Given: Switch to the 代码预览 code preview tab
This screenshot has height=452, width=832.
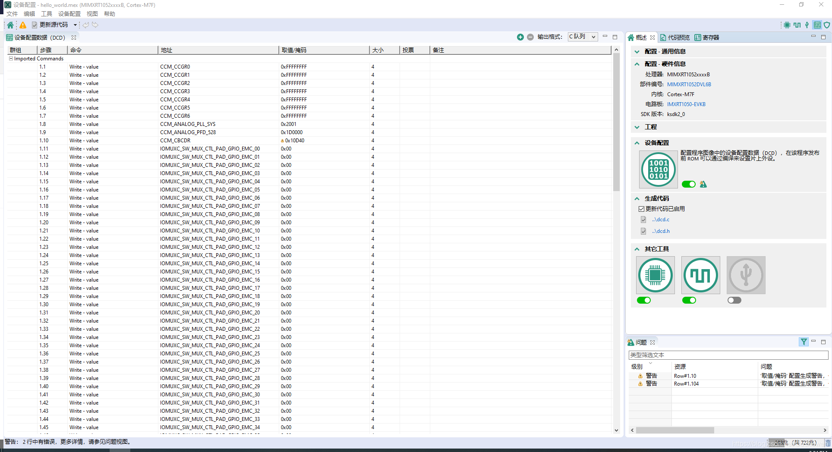Looking at the screenshot, I should 675,38.
